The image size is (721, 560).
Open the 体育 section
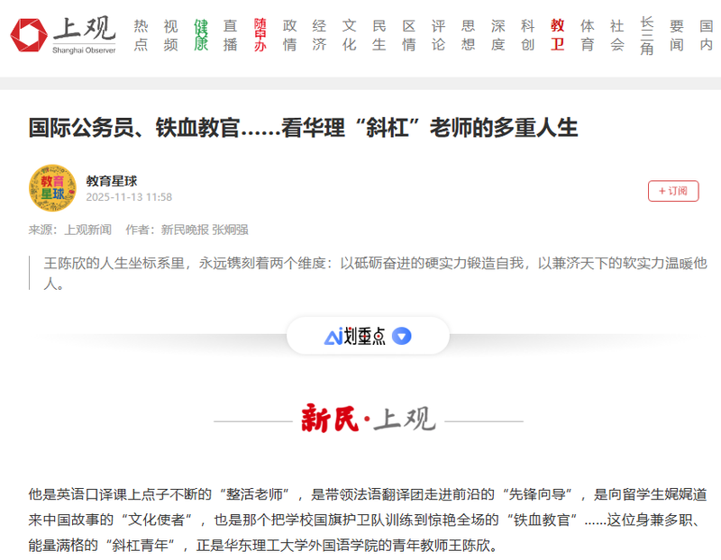[587, 35]
